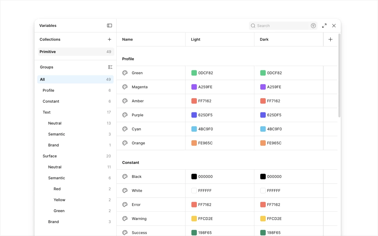
Task: Click the palette icon for Purple
Action: click(125, 115)
